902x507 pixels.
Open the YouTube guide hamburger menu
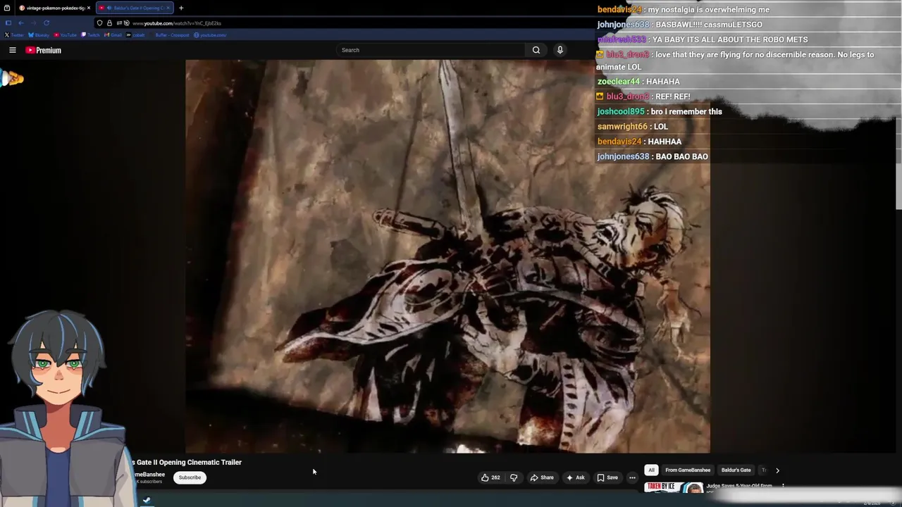(12, 50)
